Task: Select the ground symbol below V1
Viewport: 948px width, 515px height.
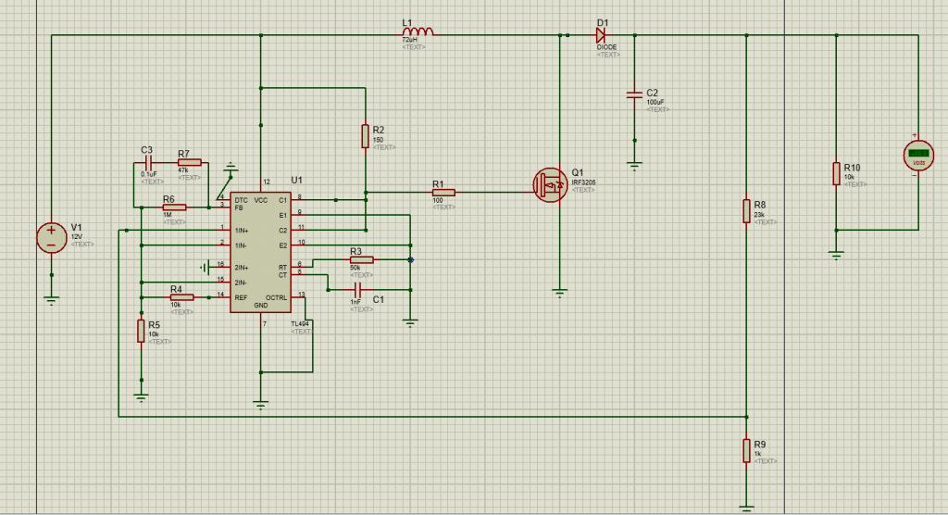Action: 52,300
